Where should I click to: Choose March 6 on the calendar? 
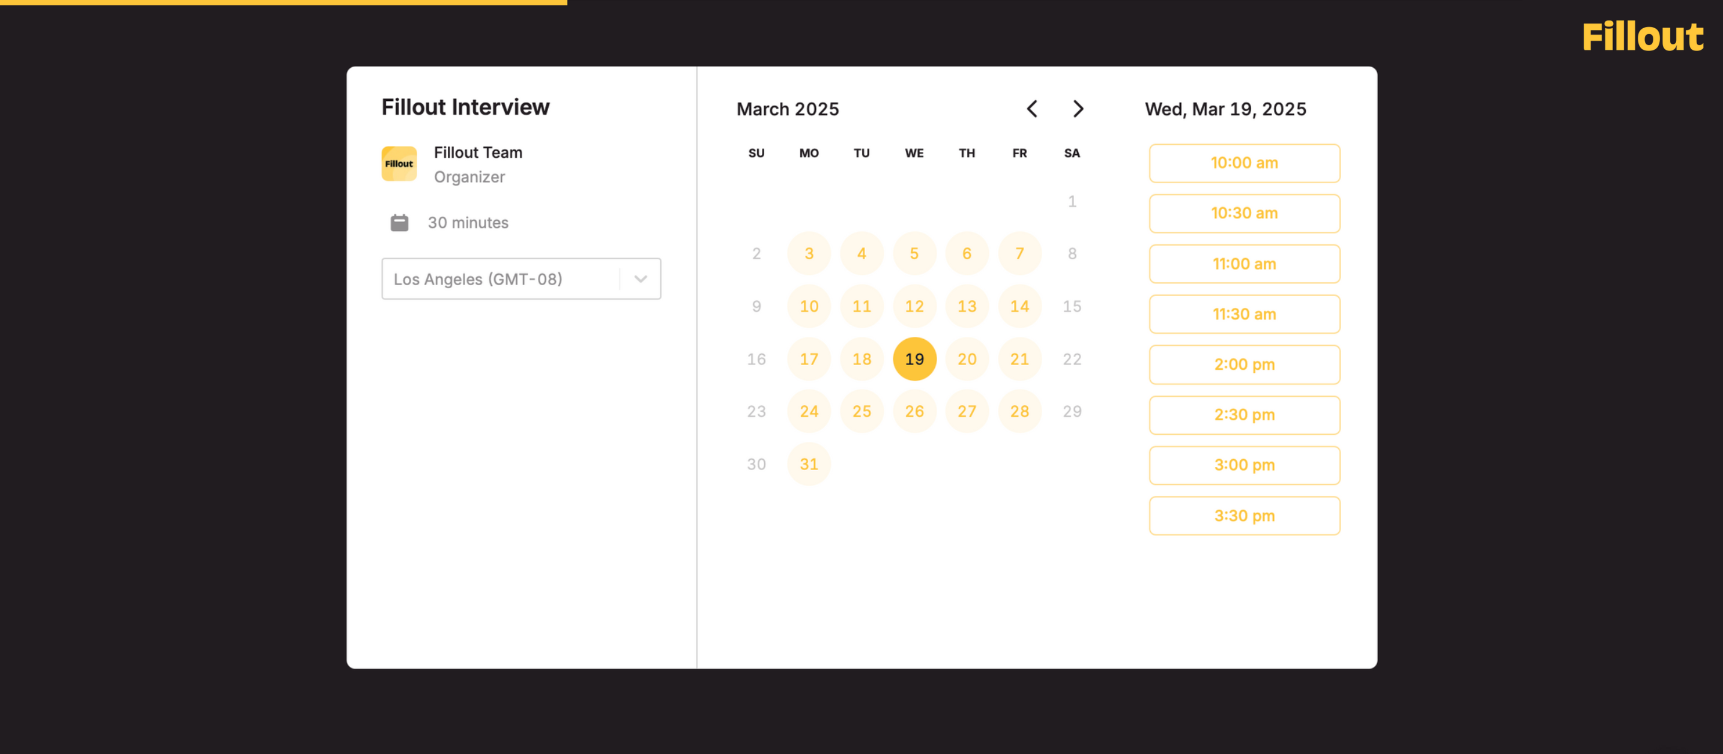pyautogui.click(x=967, y=253)
